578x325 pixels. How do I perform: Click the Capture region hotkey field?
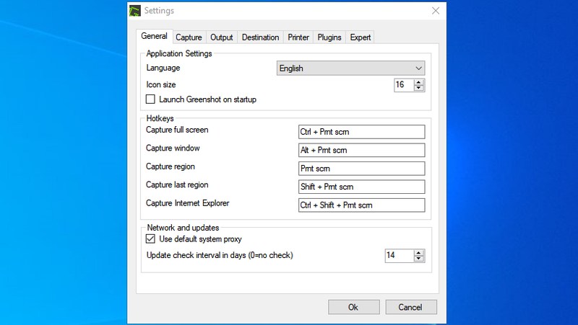point(361,169)
